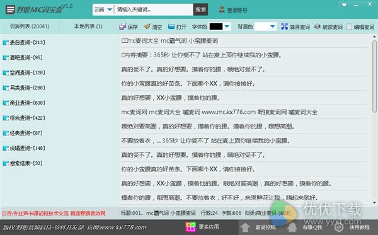
Task: Click the white 背景色 color swatch
Action: 262,26
